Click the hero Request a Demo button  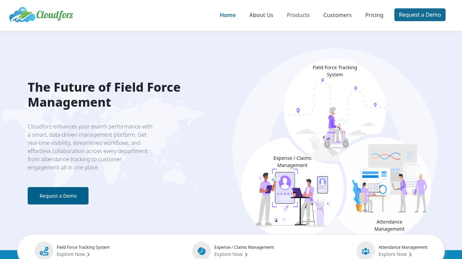tap(58, 196)
